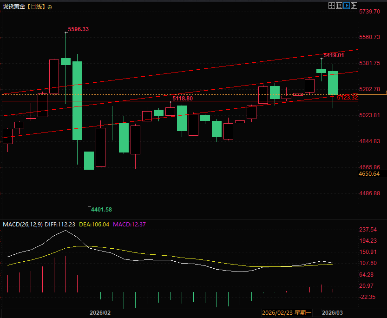Click the 4401.58 low price label
This screenshot has height=318, width=387.
tap(101, 210)
